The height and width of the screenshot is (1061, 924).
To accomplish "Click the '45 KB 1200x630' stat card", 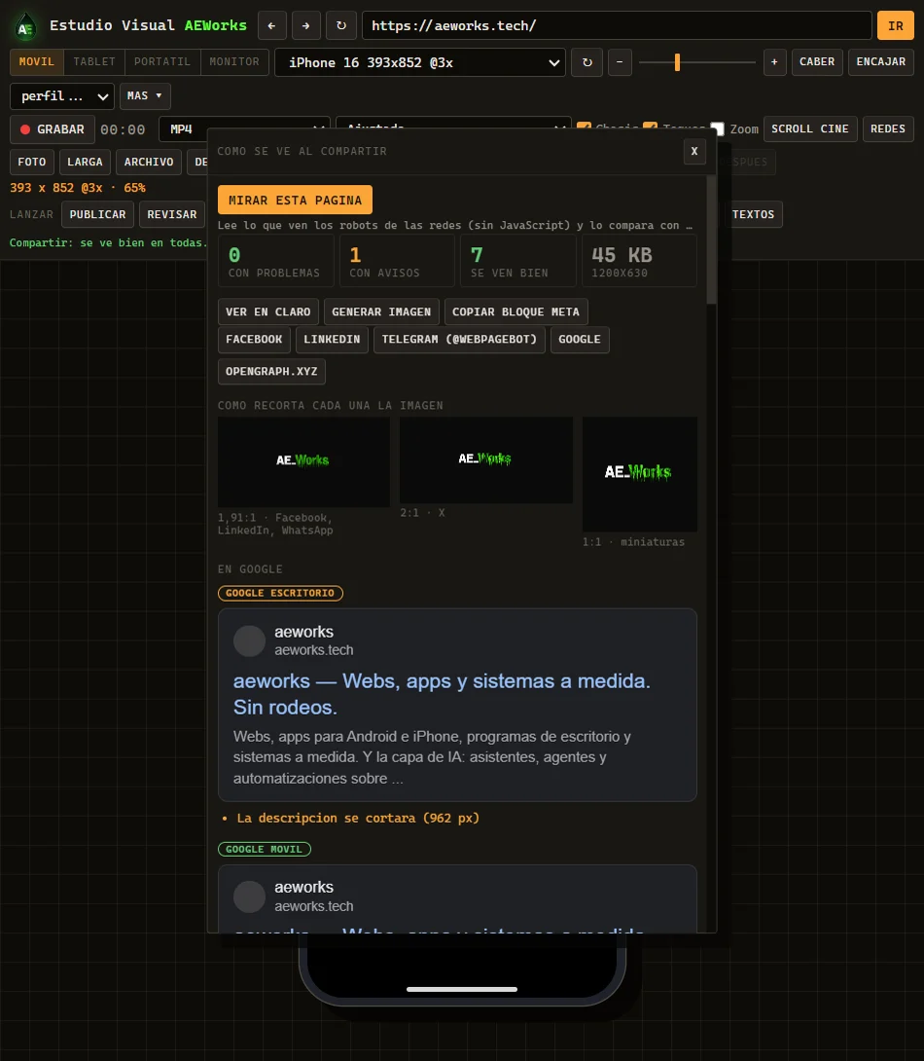I will 639,261.
